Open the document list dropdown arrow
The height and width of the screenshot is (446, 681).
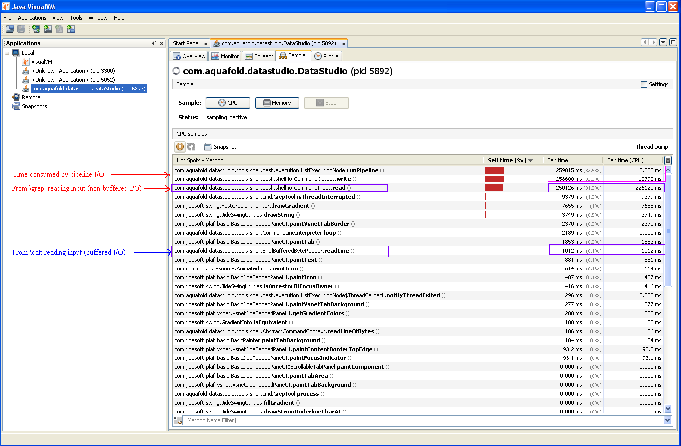(x=663, y=42)
